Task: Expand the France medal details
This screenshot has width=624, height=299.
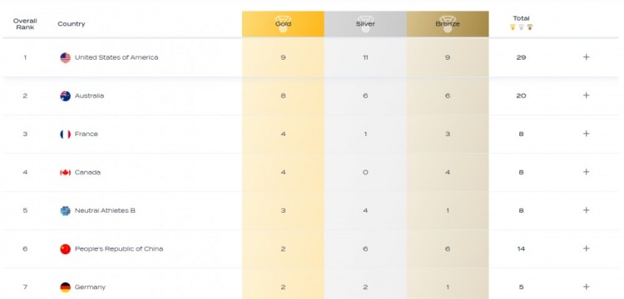Action: tap(586, 134)
